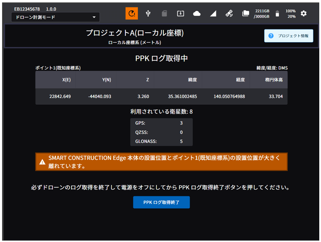Click the storage folders icon

coord(246,14)
